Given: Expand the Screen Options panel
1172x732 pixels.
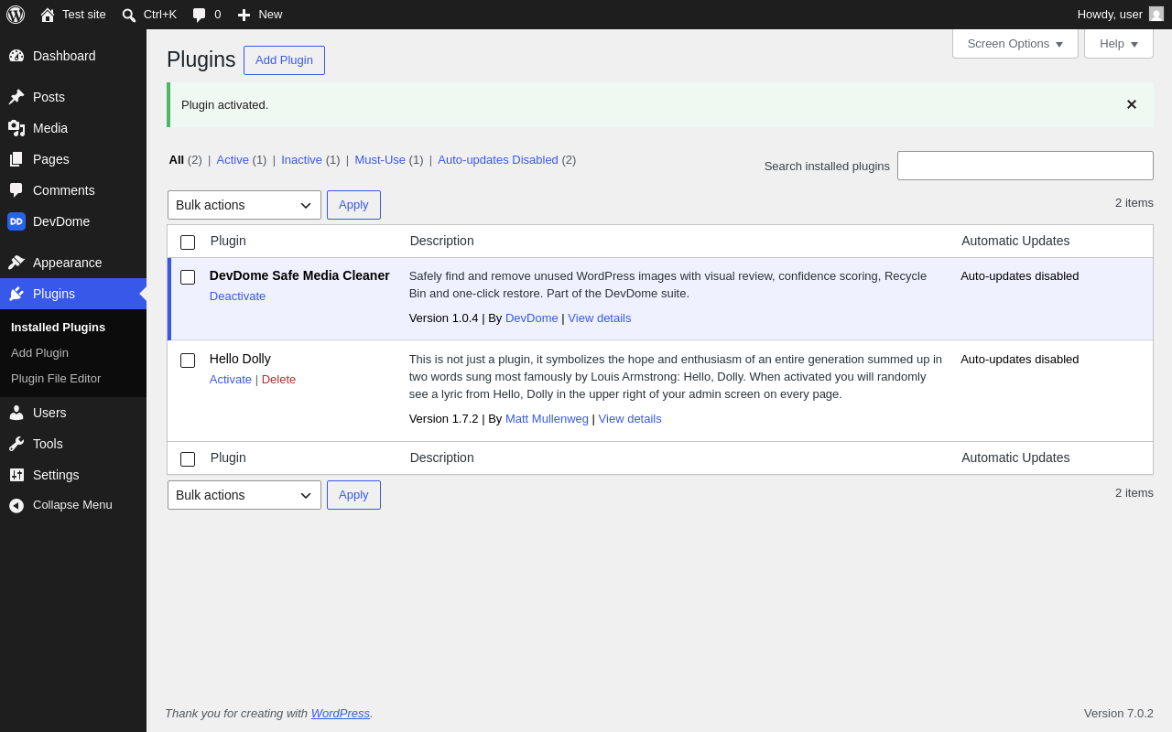Looking at the screenshot, I should tap(1015, 43).
